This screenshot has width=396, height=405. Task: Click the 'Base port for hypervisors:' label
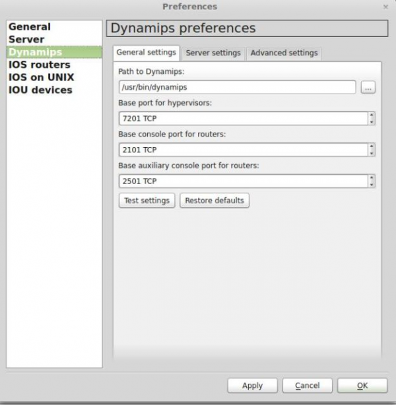pos(165,103)
